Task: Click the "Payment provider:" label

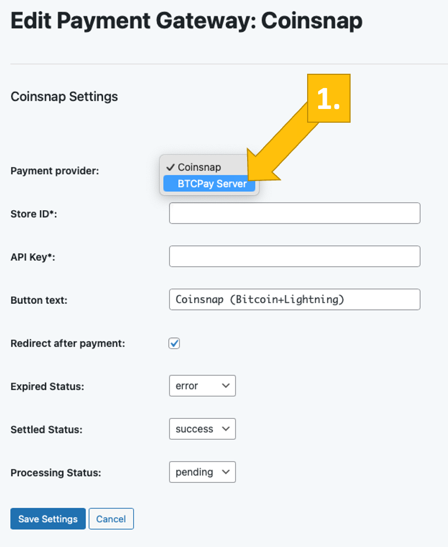Action: point(54,171)
